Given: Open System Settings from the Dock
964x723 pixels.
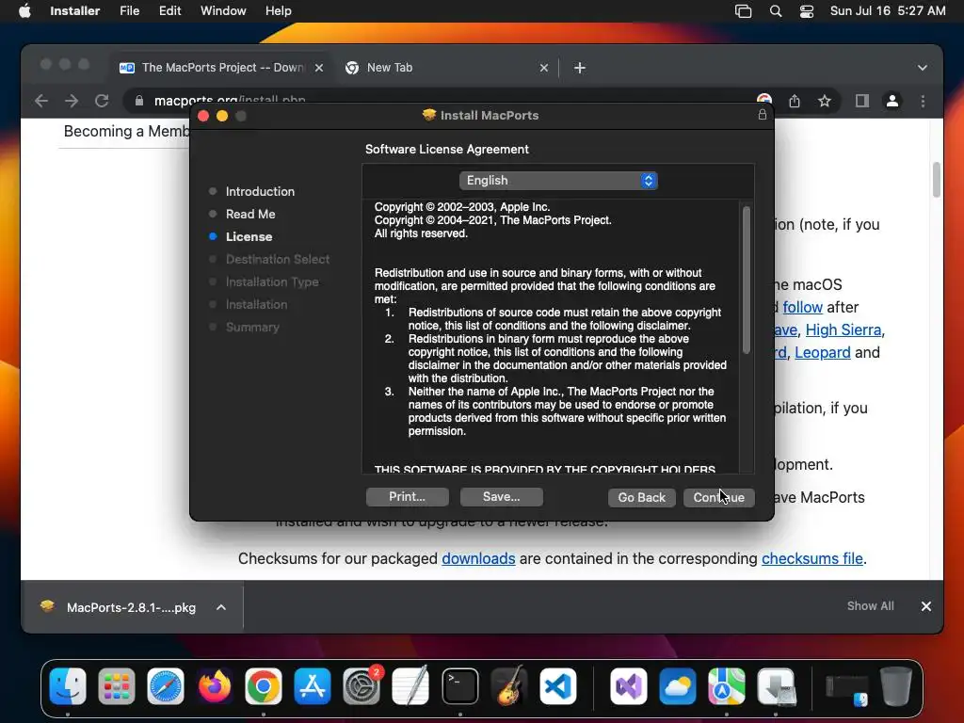Looking at the screenshot, I should click(361, 686).
